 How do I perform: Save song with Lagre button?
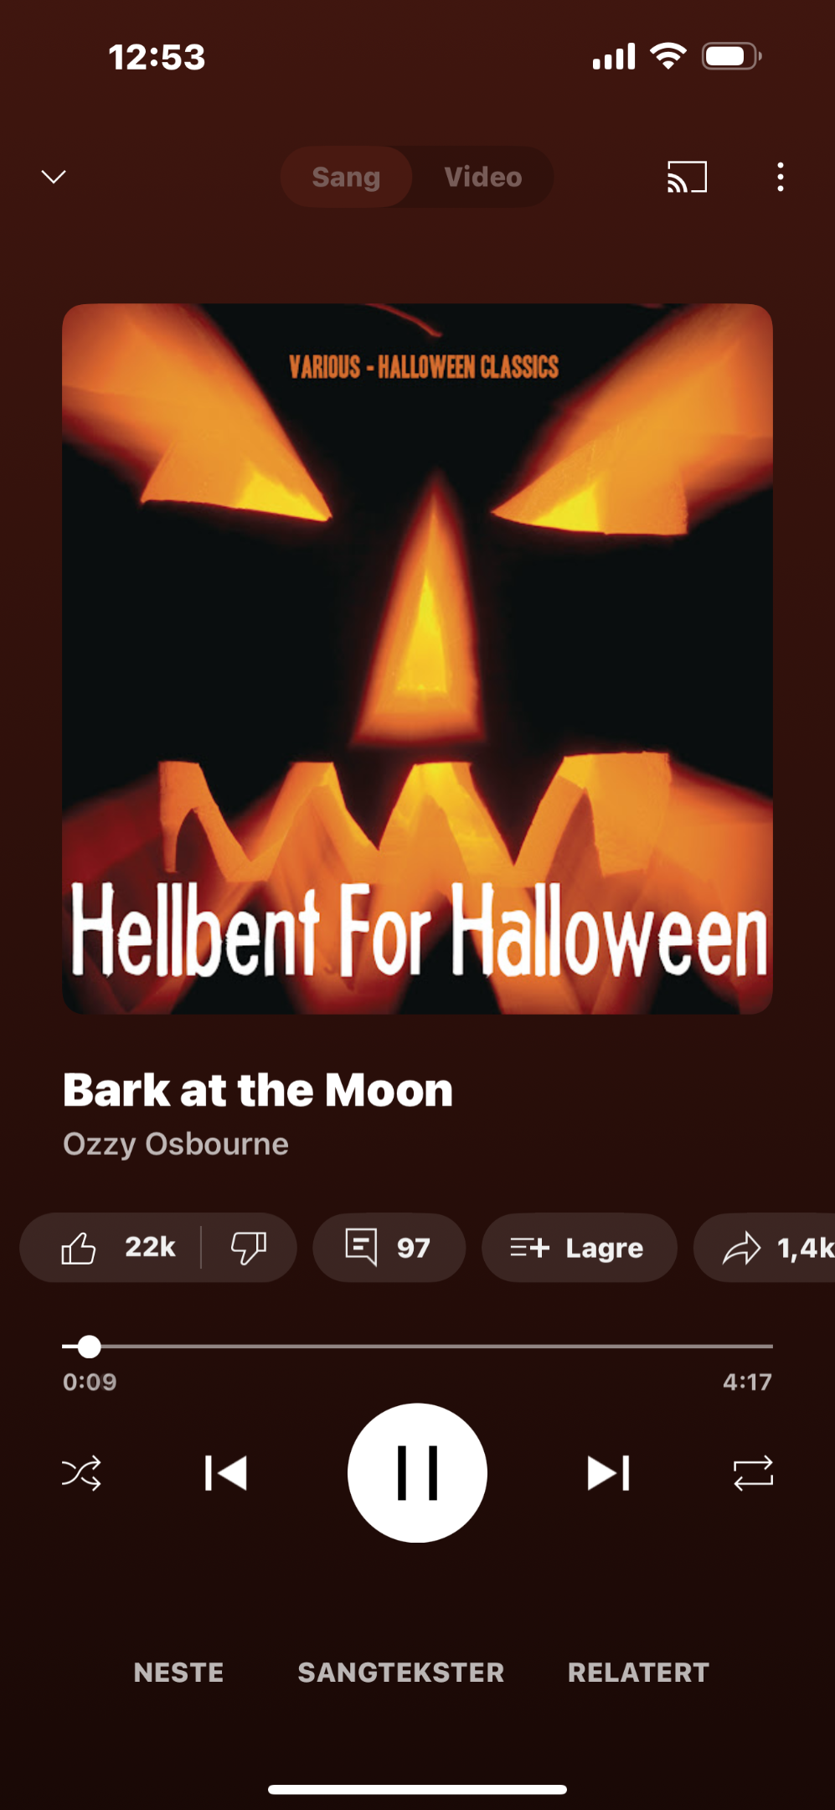pyautogui.click(x=579, y=1248)
